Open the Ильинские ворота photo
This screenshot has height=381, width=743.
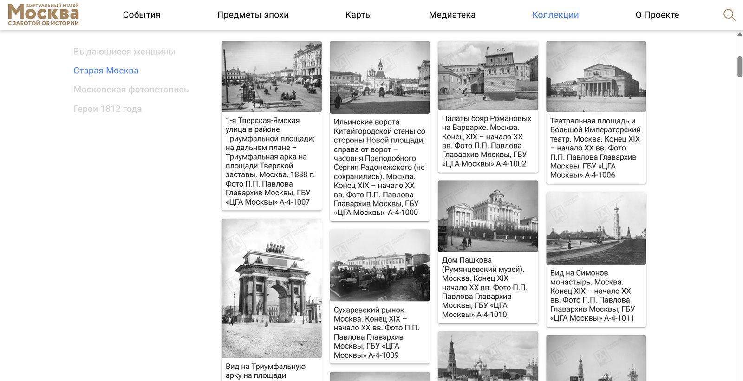click(x=379, y=77)
